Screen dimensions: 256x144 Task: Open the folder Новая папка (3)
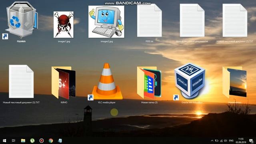pos(149,83)
